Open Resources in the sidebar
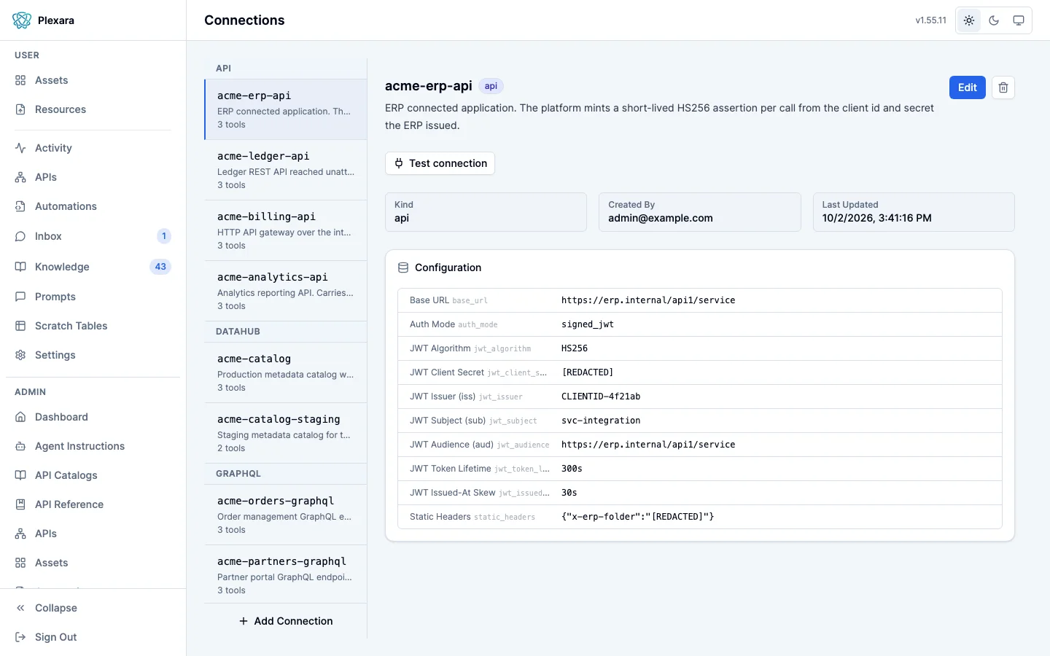Image resolution: width=1050 pixels, height=656 pixels. [93, 109]
